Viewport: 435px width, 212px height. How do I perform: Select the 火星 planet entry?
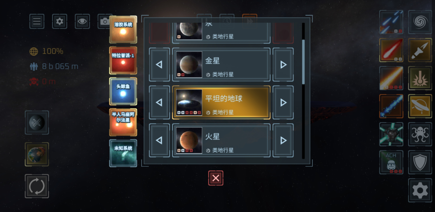point(221,140)
